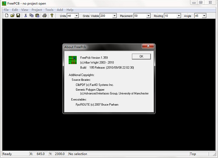
Task: Minimize the FreePCB window
Action: pyautogui.click(x=194, y=3)
